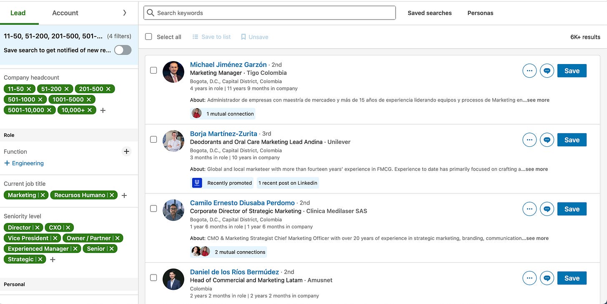This screenshot has height=304, width=607.
Task: Remove the Director seniority chip
Action: point(37,227)
